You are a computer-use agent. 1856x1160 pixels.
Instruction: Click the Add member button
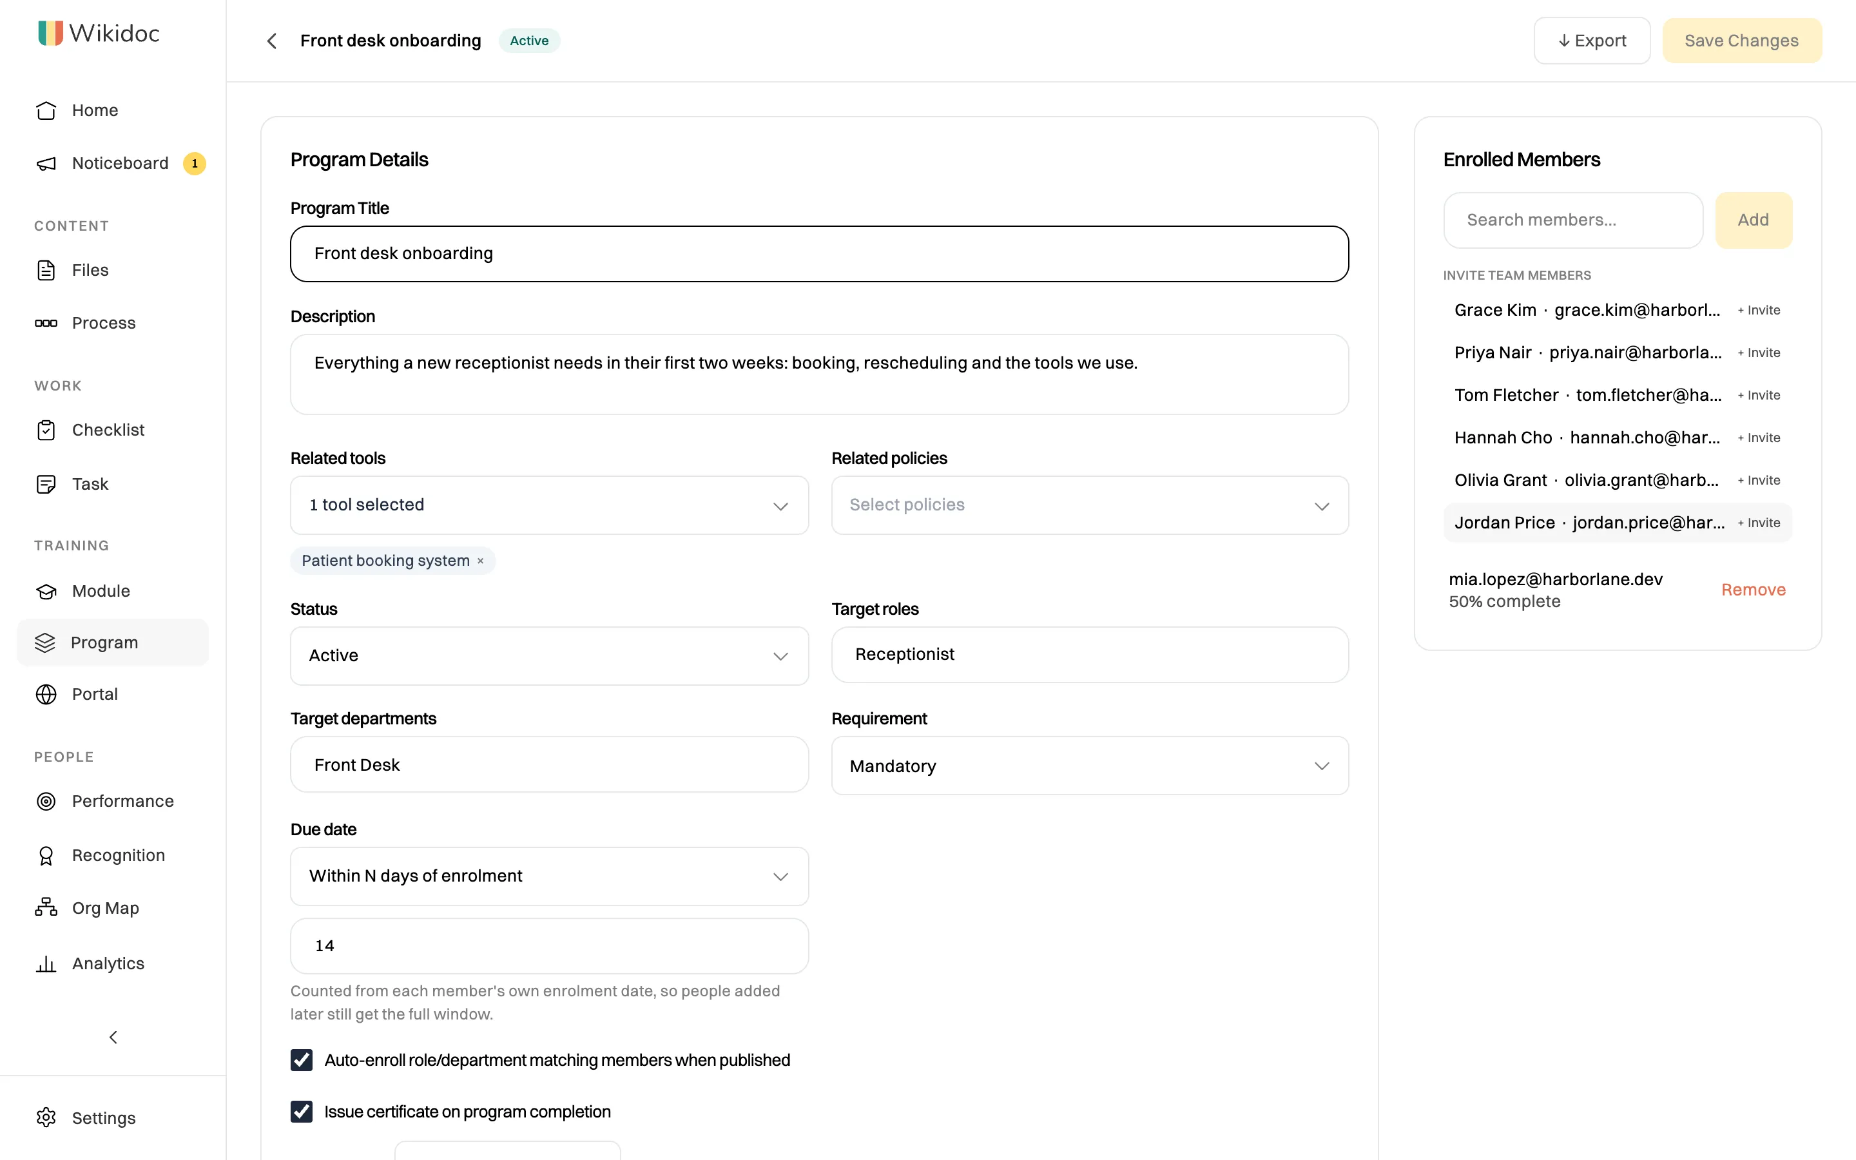[x=1754, y=220]
